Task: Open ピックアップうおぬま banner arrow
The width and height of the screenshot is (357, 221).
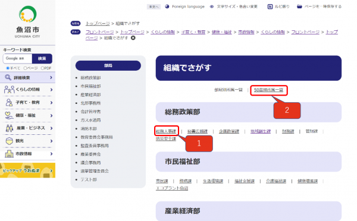Action: click(51, 171)
